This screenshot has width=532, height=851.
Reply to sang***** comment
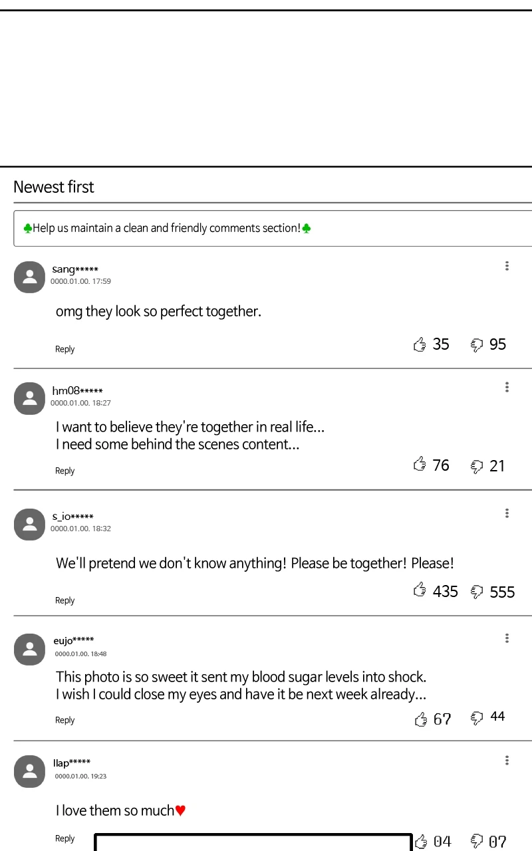[x=65, y=349]
